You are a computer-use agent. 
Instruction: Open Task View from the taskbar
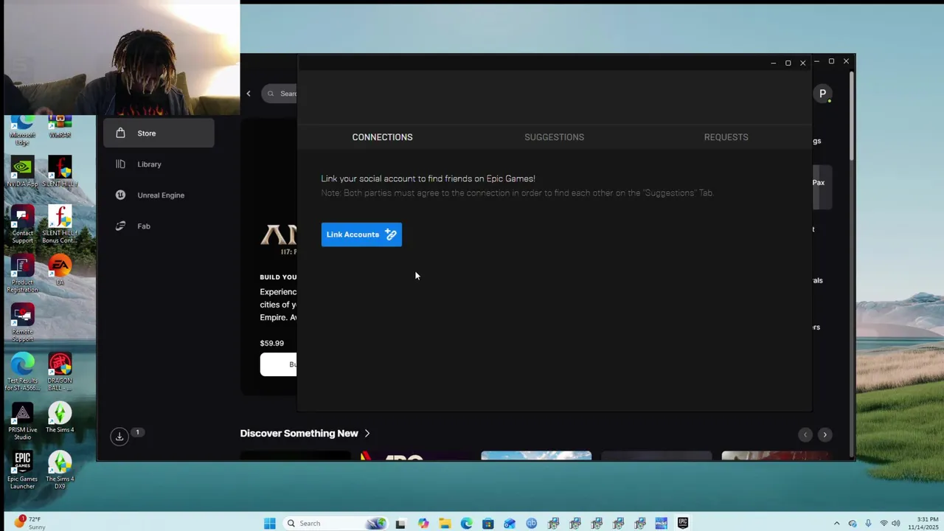tap(400, 524)
